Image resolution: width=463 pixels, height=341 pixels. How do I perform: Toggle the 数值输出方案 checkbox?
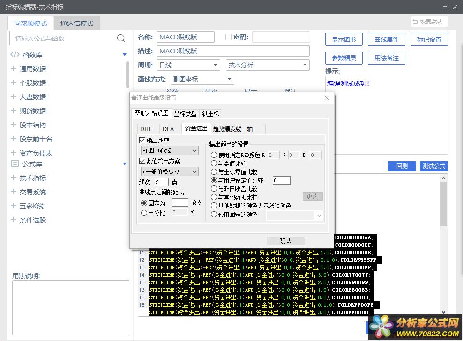(142, 161)
